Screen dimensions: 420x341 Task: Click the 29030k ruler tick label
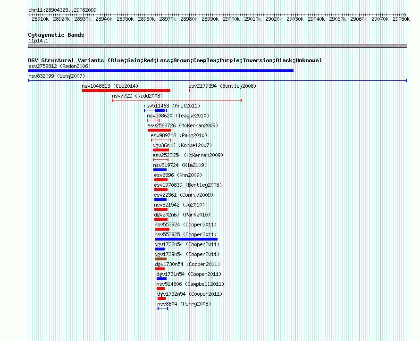295,19
